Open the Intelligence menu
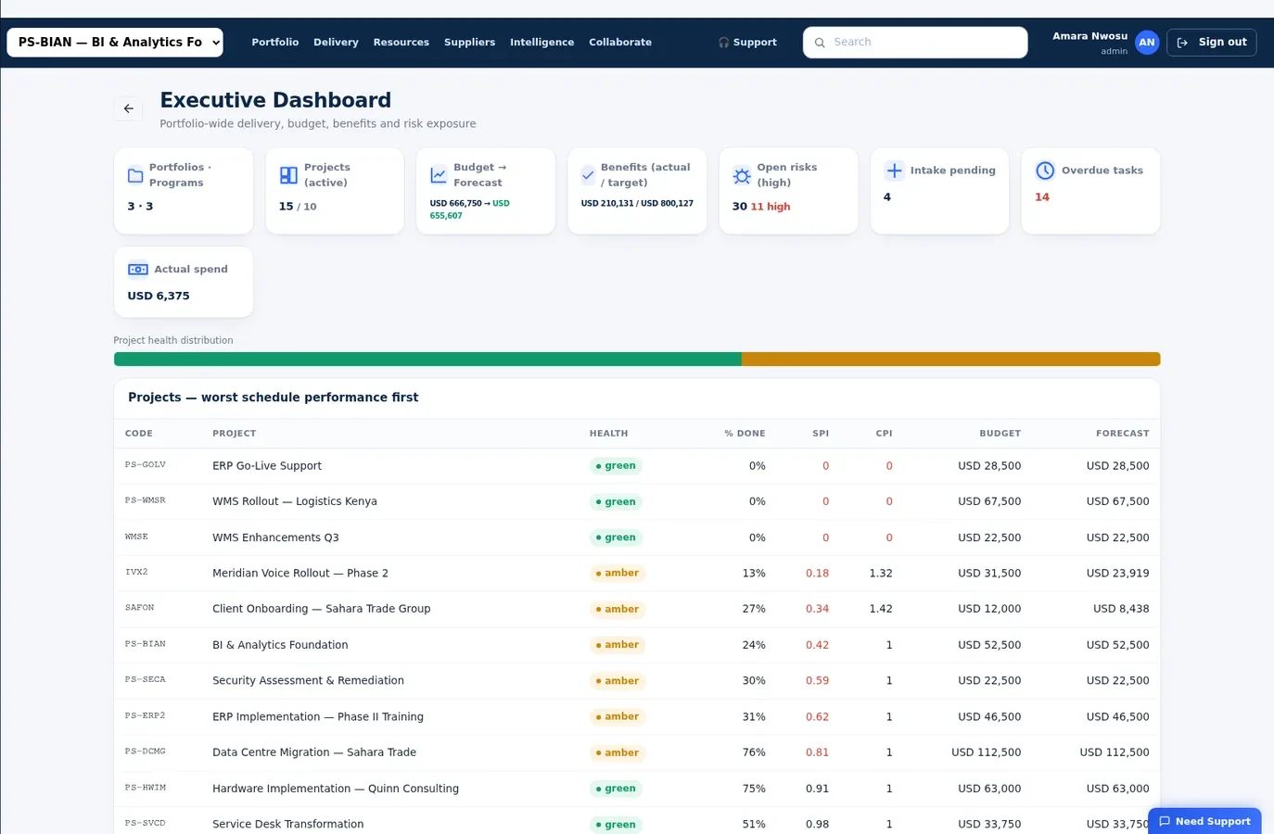 541,43
